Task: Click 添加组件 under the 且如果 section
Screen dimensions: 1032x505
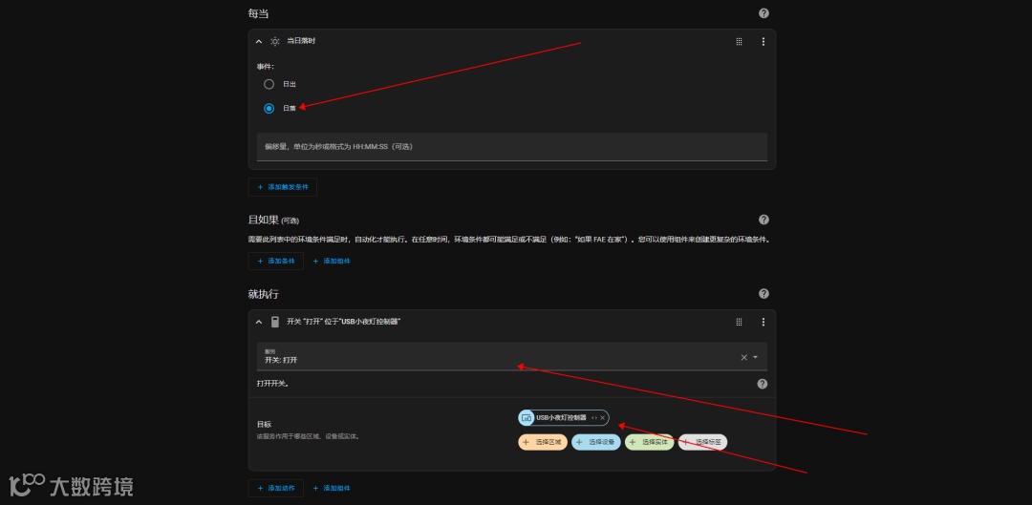Action: [x=332, y=261]
